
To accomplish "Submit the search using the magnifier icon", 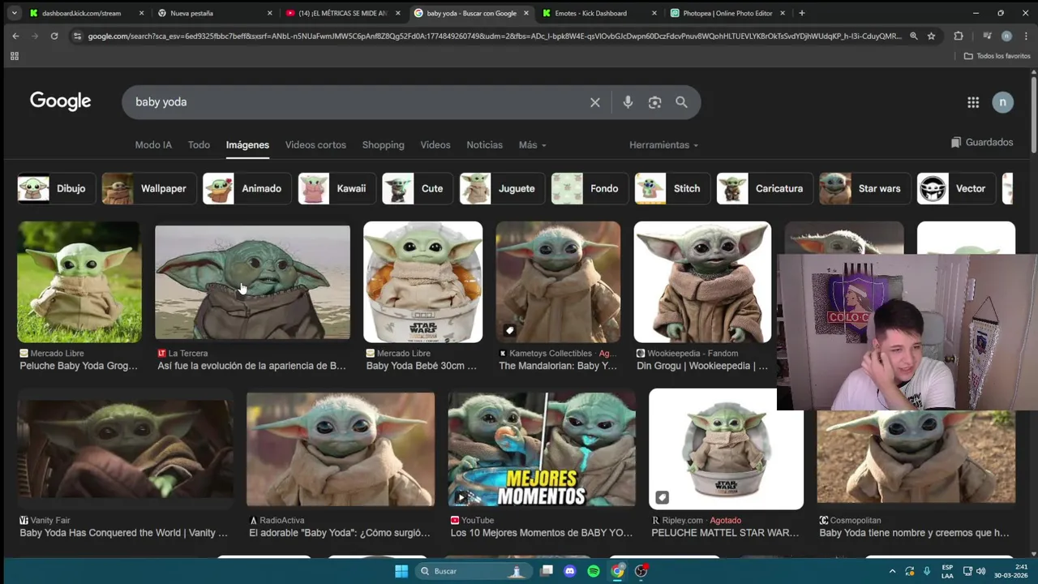I will (x=681, y=102).
